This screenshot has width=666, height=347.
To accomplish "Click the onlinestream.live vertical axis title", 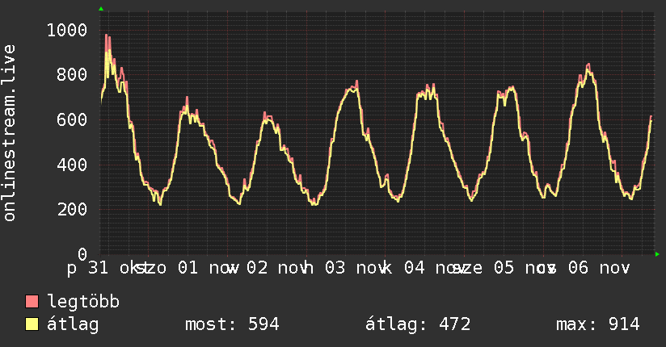I will 10,132.
